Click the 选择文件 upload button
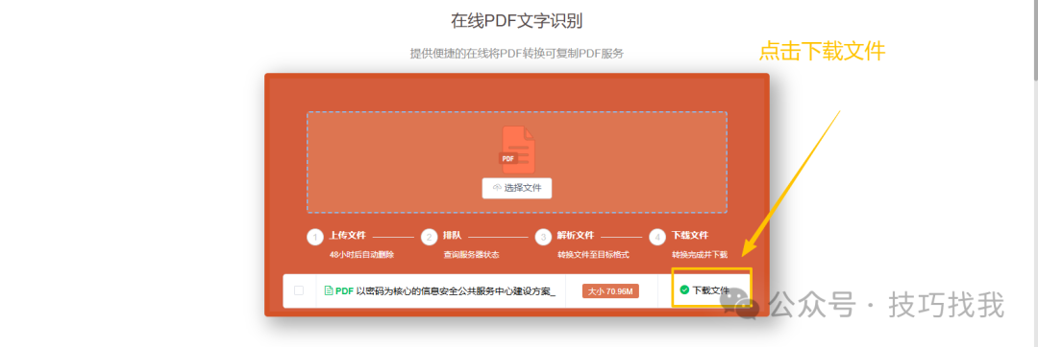The width and height of the screenshot is (1038, 347). (x=516, y=188)
